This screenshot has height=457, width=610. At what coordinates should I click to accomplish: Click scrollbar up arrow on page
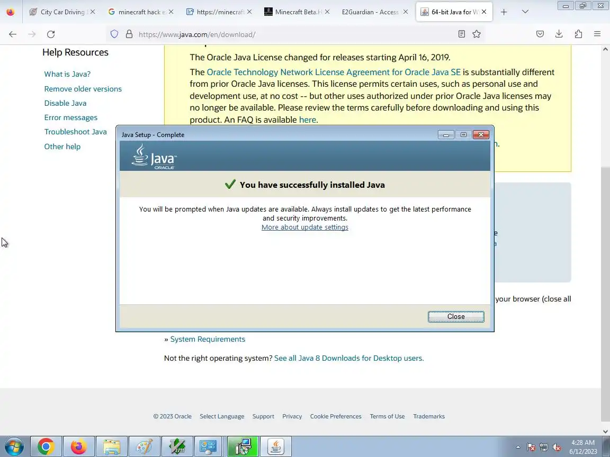pyautogui.click(x=605, y=49)
